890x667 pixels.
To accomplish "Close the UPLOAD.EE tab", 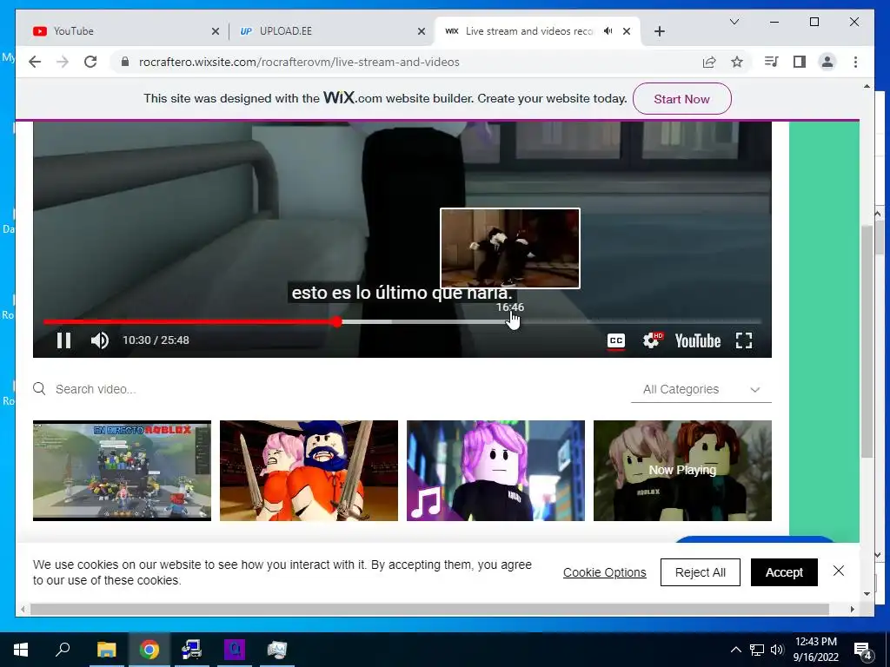I will point(422,31).
